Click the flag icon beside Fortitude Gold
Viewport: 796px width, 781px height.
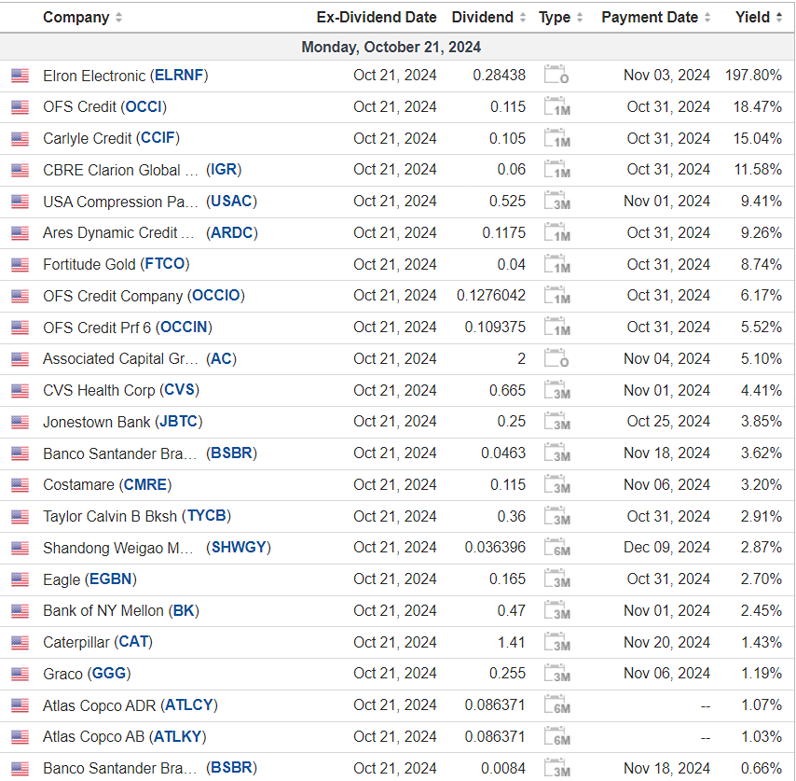click(20, 265)
